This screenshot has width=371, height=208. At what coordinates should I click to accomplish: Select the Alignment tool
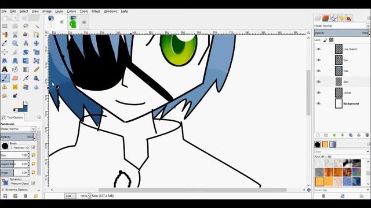pos(5,52)
